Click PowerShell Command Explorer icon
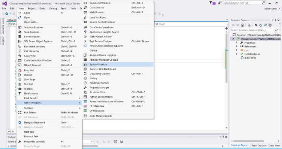This screenshot has height=149, width=282. tap(85, 46)
